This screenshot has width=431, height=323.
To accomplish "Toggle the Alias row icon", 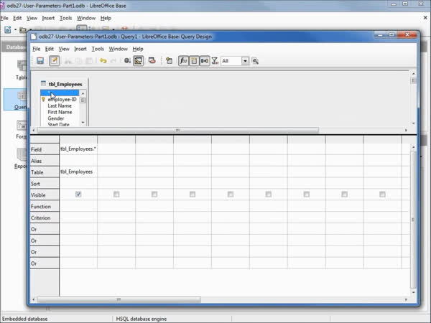I will tap(205, 61).
